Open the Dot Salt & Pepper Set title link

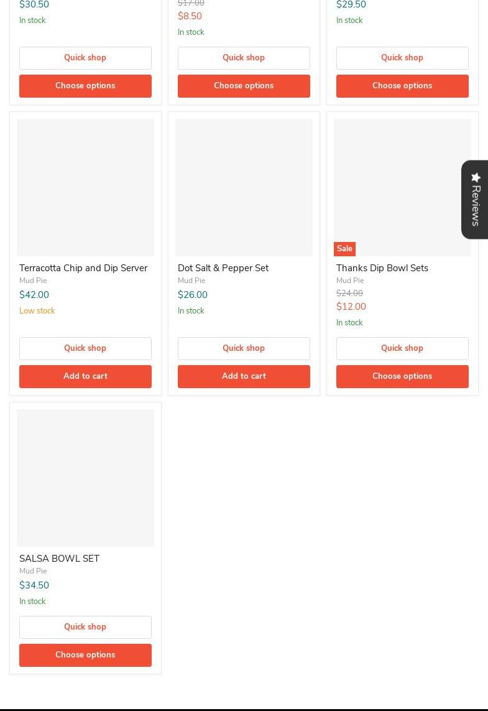223,268
